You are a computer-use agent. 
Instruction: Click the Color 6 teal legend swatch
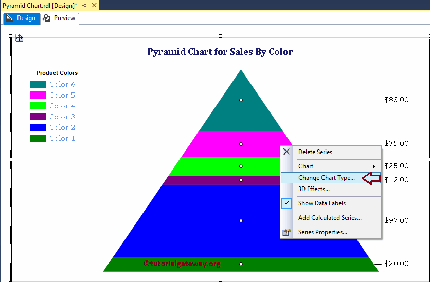click(x=38, y=84)
